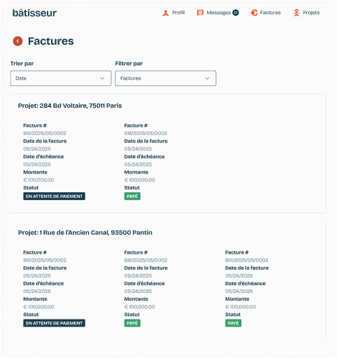
Task: Click the Pantin En attente de paiement badge
Action: tap(54, 323)
